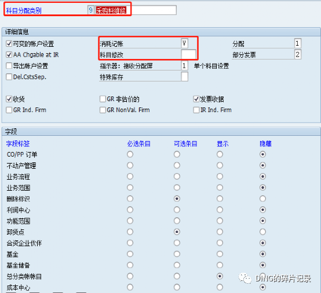Image resolution: width=321 pixels, height=293 pixels.
Task: Check the Del.CstsSep. checkbox
Action: click(x=9, y=77)
